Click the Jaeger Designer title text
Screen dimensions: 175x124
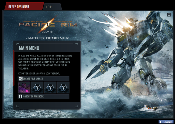click(x=47, y=38)
